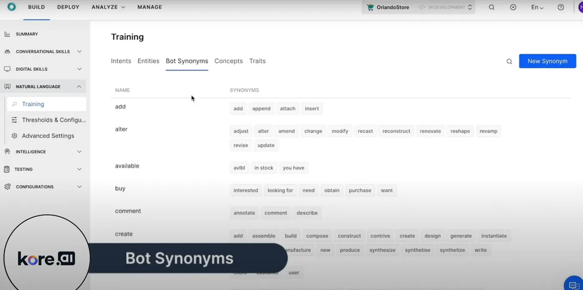Click the 'revamp' synonym chip
This screenshot has height=290, width=583.
[488, 131]
